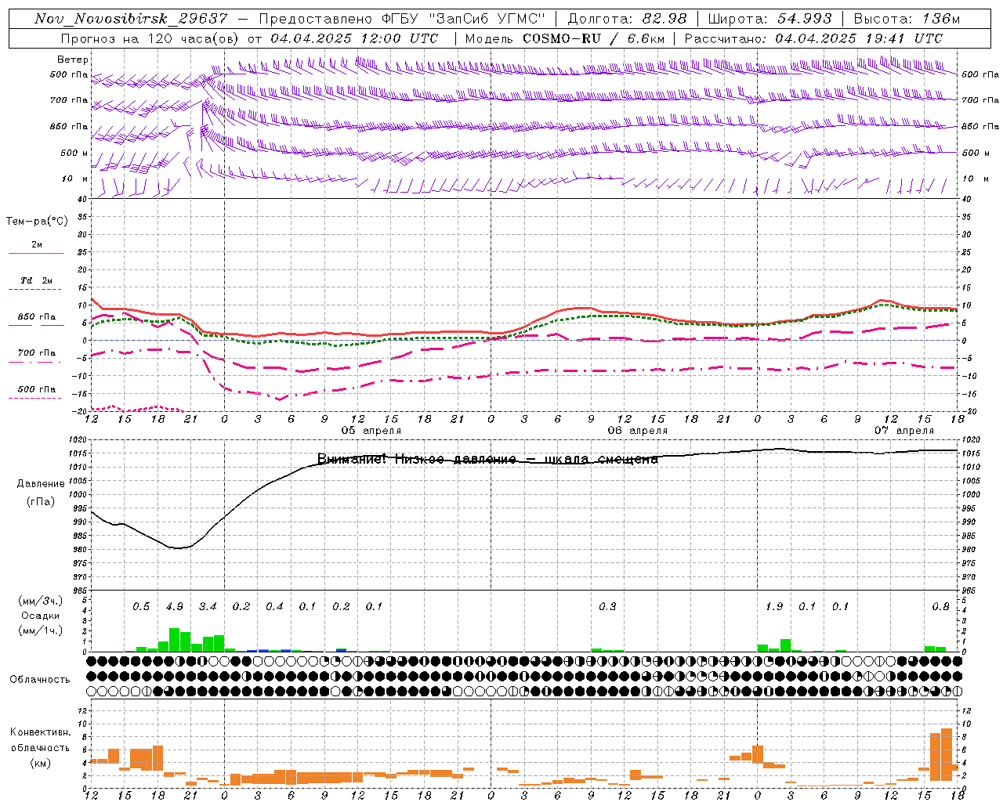Viewport: 1003px width, 802px height.
Task: Select the 'Широта: 54.993' header value
Action: [769, 19]
